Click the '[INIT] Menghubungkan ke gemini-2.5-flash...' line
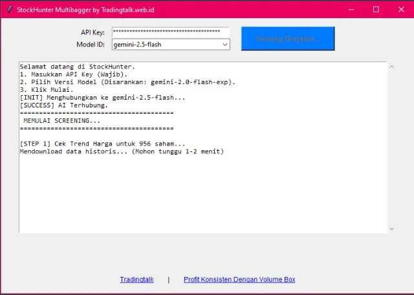 (x=102, y=98)
